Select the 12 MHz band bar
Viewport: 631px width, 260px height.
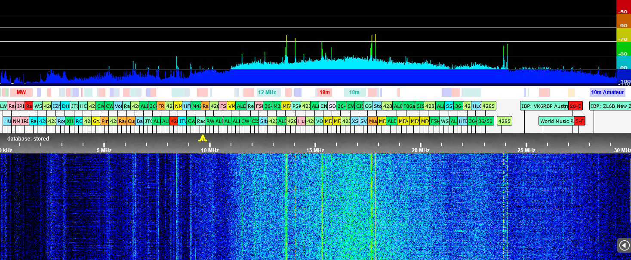tap(267, 92)
